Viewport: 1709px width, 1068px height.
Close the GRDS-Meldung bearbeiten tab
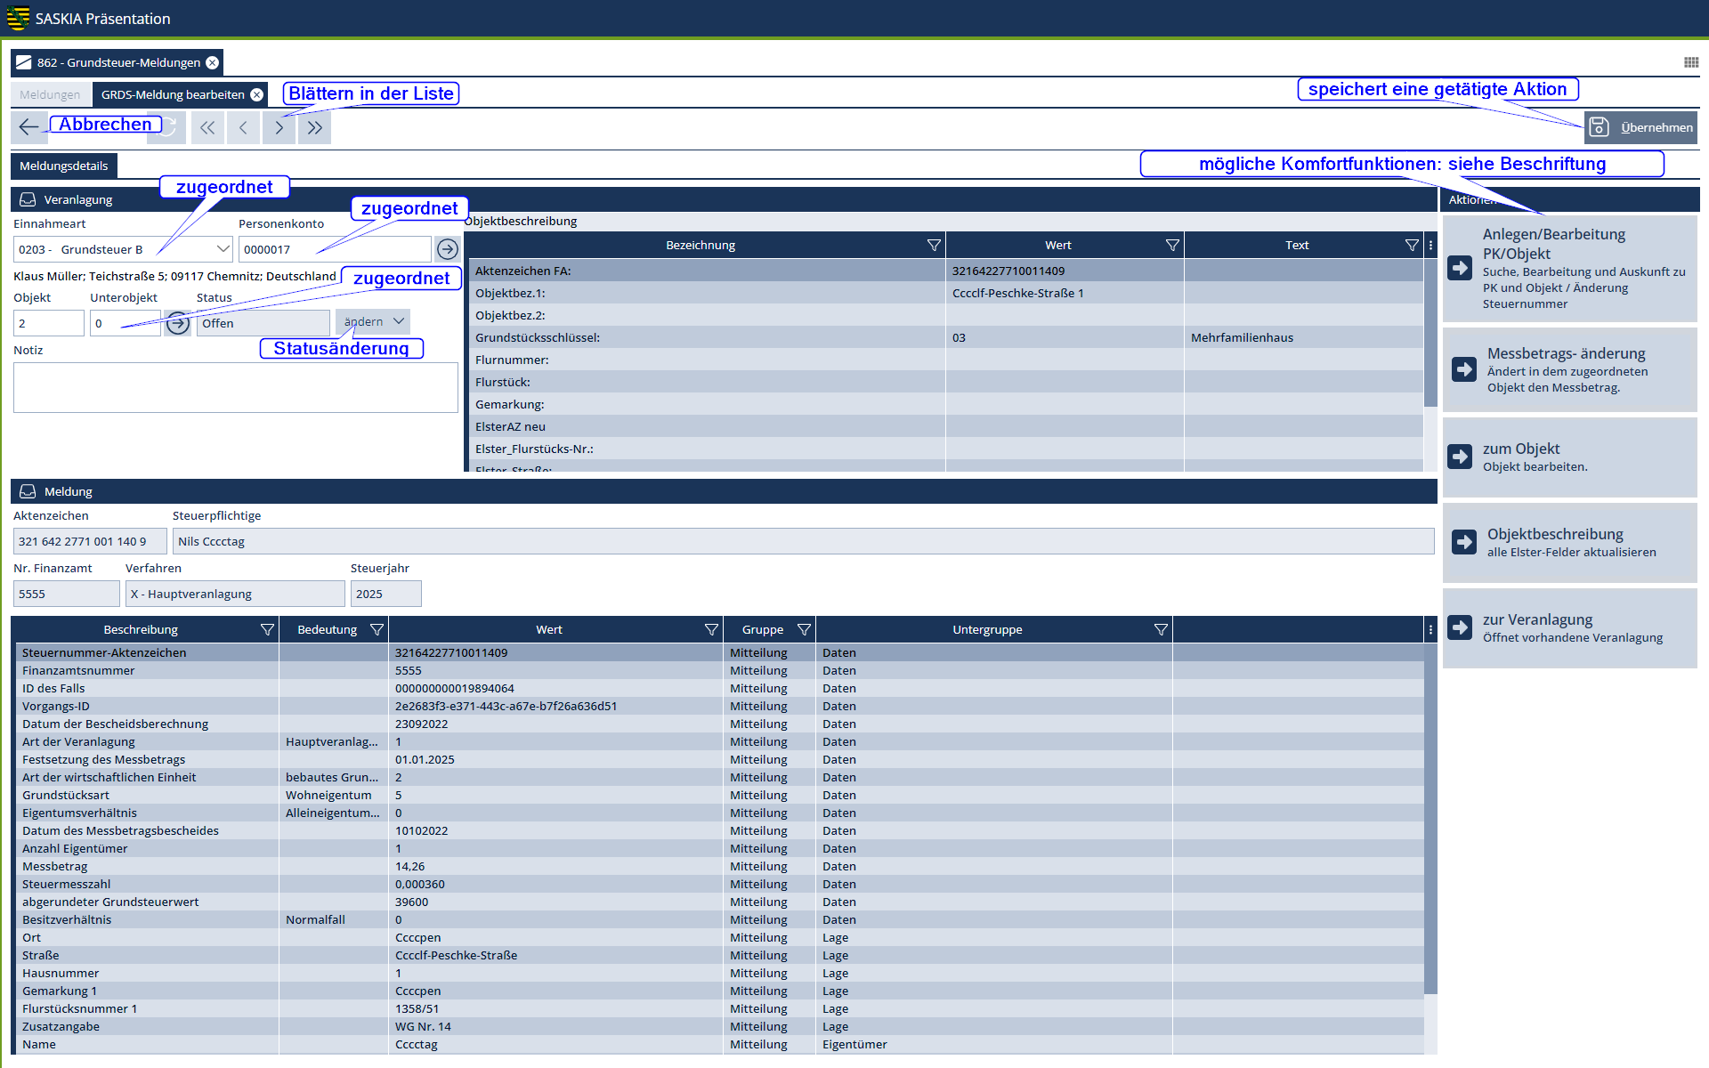tap(256, 94)
